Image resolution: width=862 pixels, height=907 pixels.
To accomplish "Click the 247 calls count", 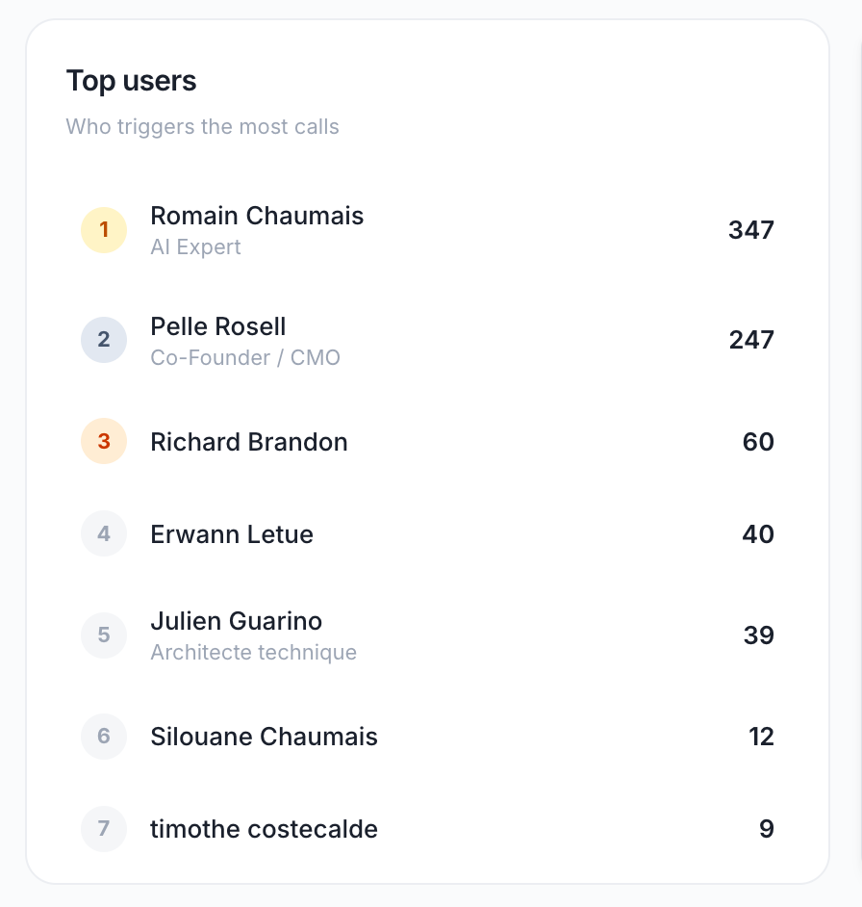I will coord(751,340).
